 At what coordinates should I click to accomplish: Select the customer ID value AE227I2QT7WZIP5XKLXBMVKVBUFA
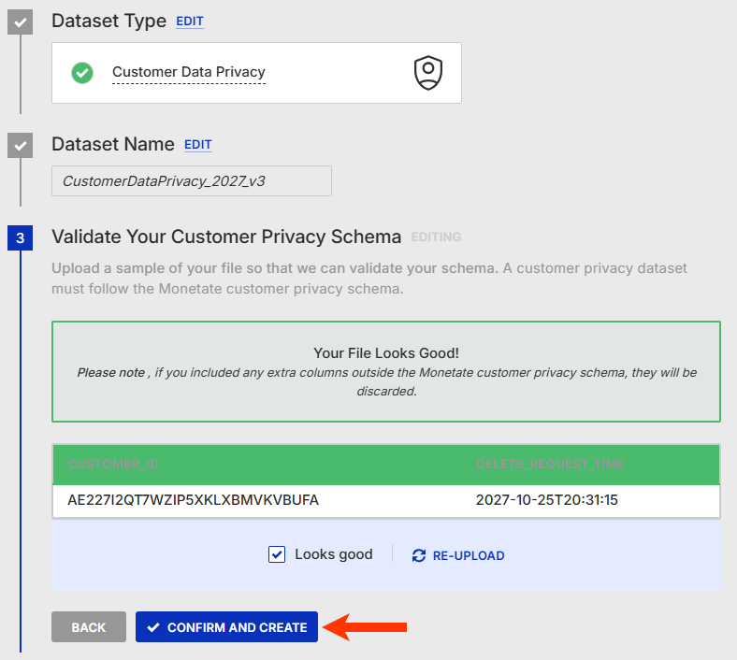(x=194, y=500)
